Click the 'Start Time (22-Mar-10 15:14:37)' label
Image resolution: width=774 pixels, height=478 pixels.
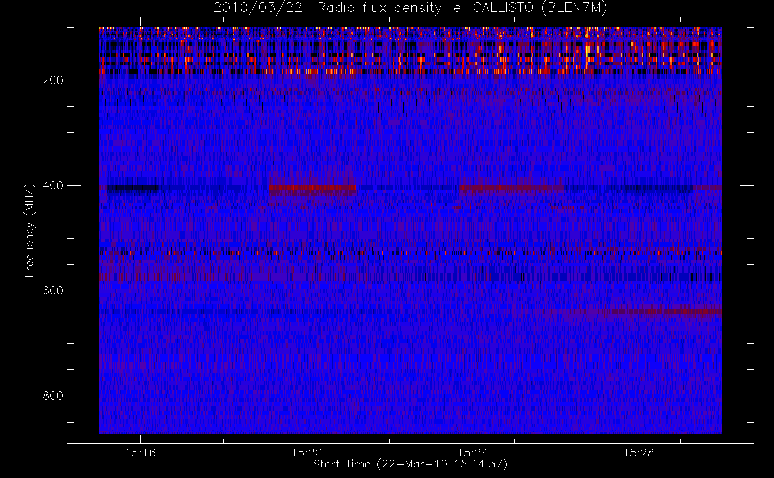point(410,464)
